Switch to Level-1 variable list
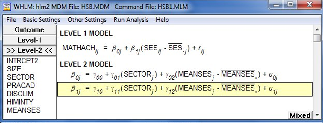 [x=29, y=40]
